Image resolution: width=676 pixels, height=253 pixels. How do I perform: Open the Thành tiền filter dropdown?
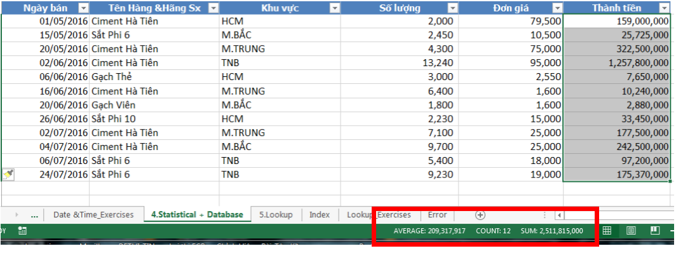(x=665, y=8)
